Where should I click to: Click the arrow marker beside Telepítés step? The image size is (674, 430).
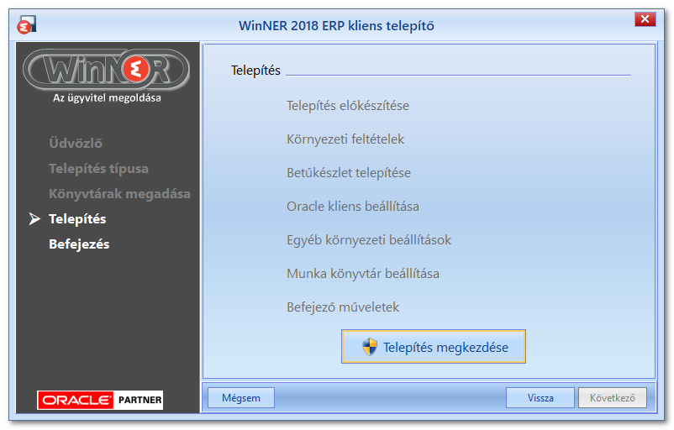tap(34, 218)
